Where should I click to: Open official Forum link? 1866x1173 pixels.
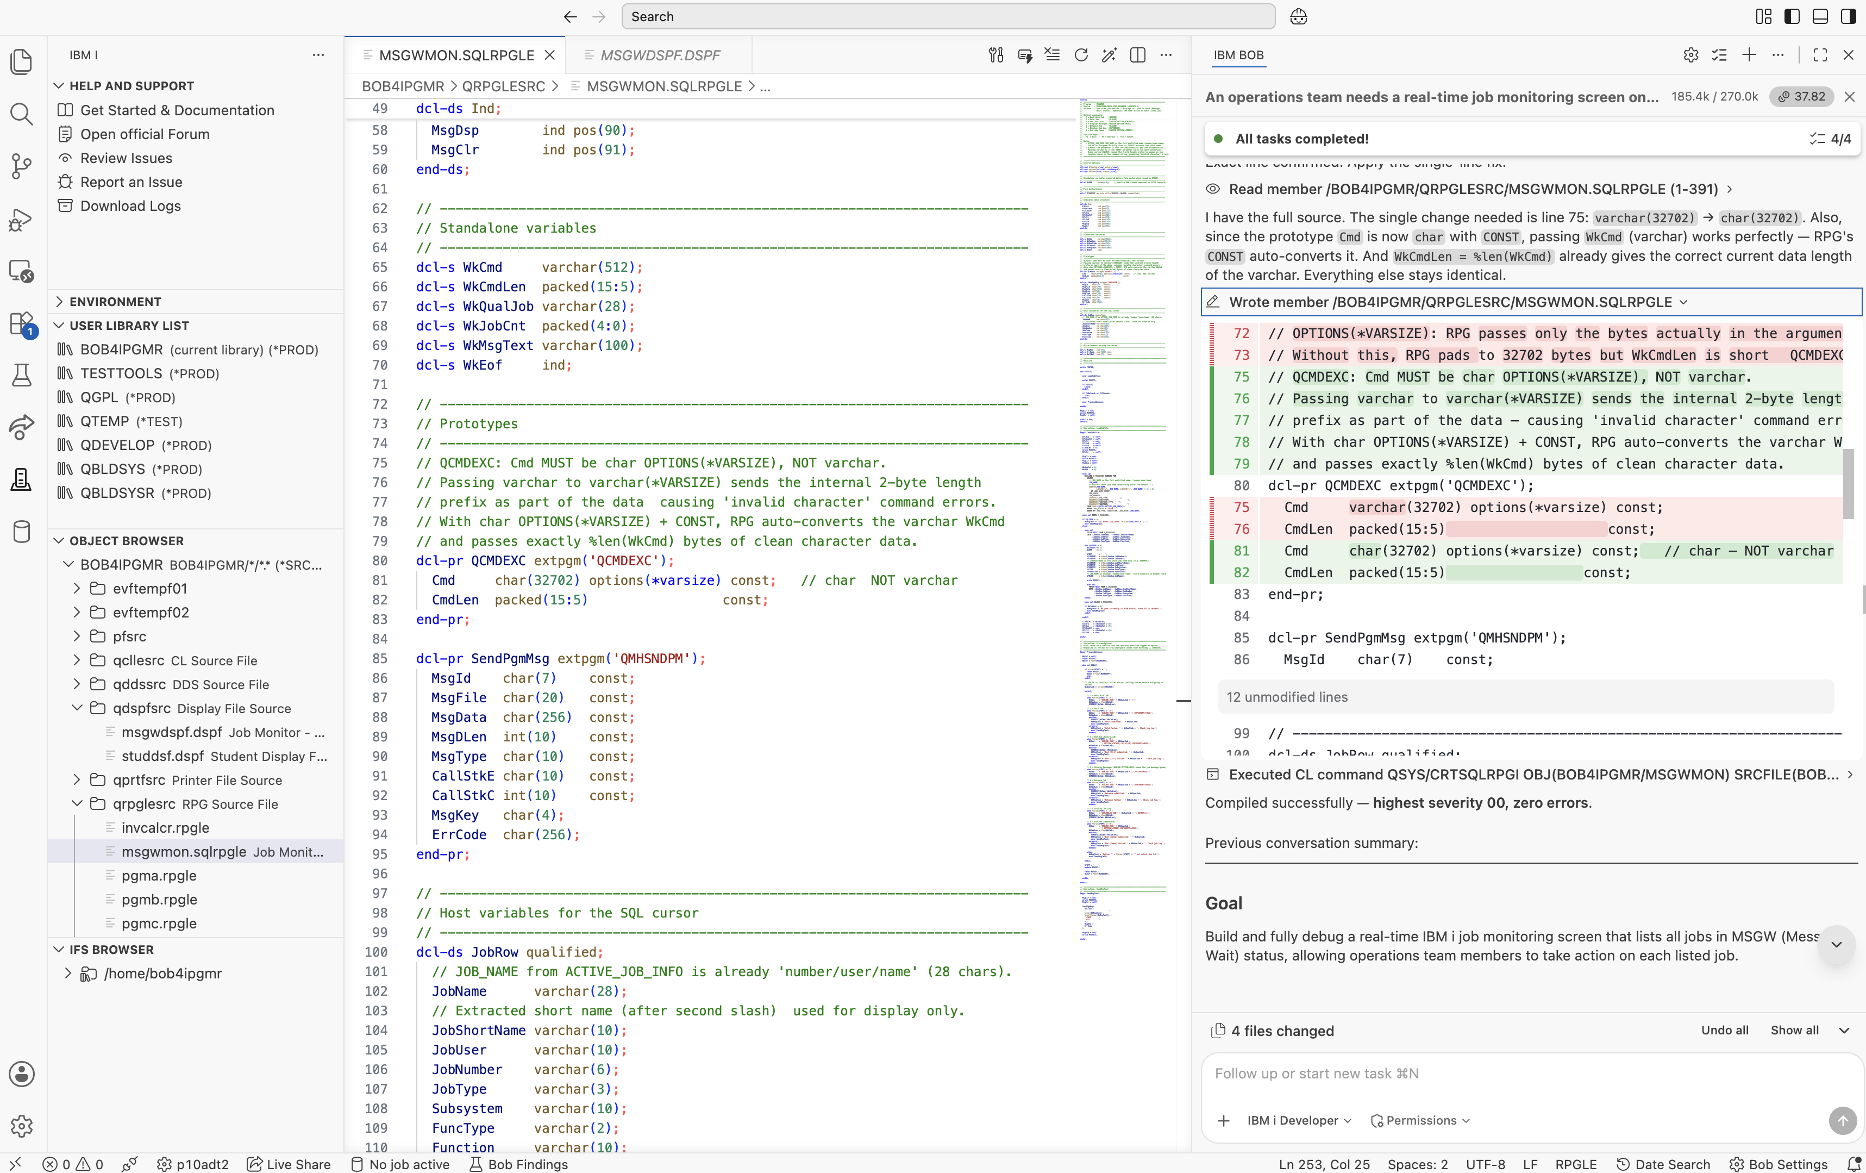point(145,134)
